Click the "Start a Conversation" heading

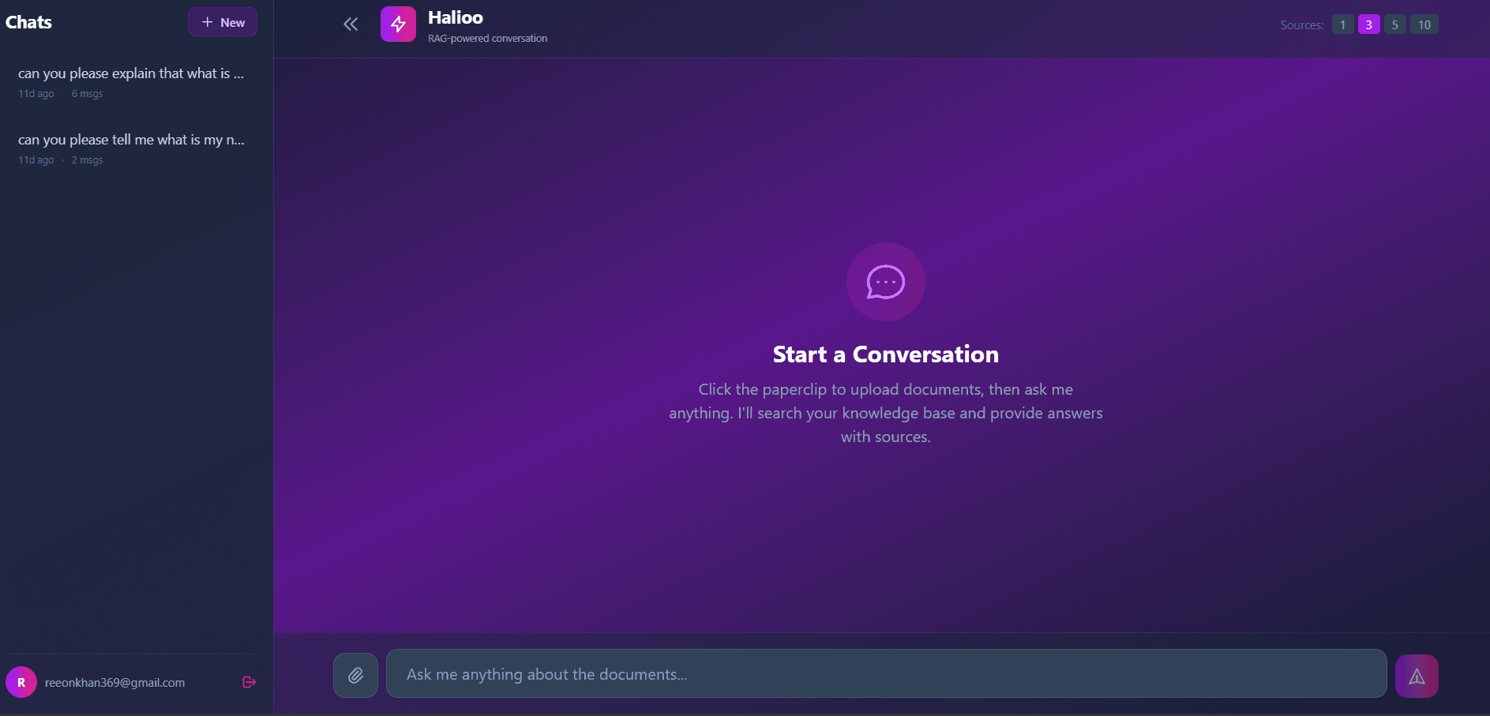[x=885, y=354]
